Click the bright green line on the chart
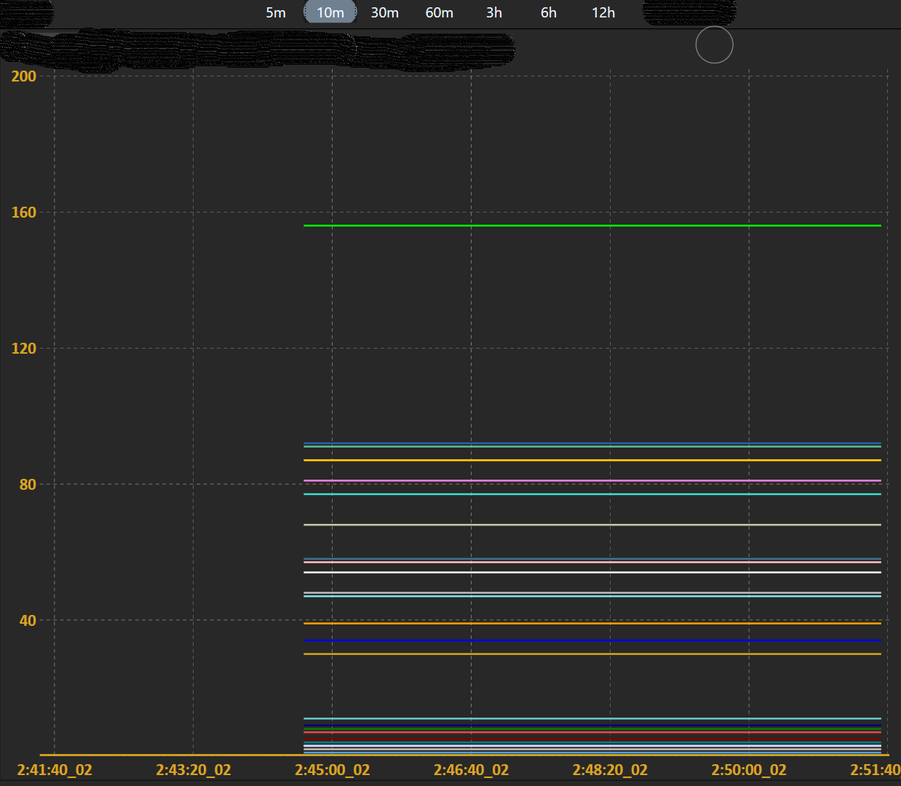 click(x=582, y=226)
